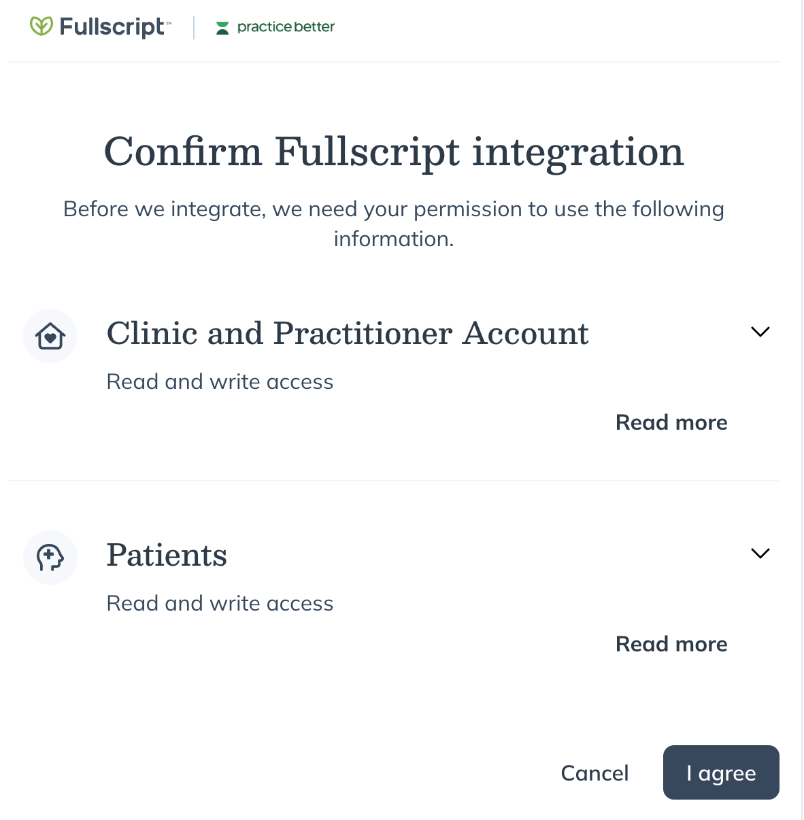
Task: Read more about Patients access
Action: [x=671, y=644]
